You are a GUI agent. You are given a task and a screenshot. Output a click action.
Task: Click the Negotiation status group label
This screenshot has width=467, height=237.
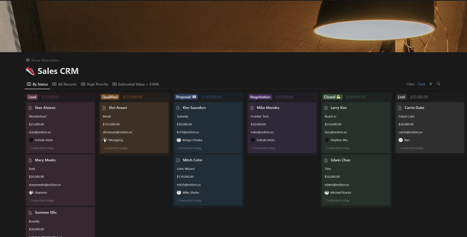click(260, 97)
